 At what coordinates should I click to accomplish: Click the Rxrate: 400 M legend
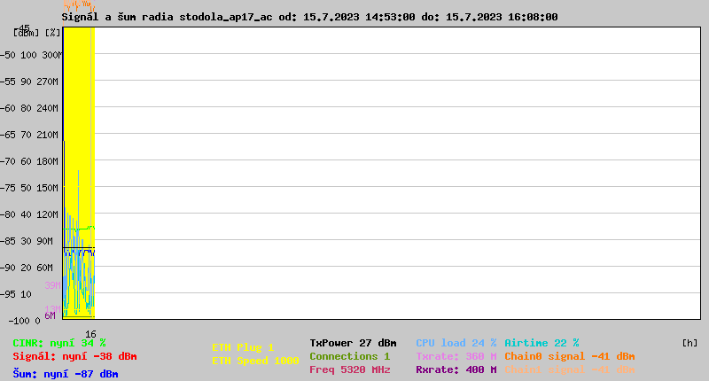point(456,369)
